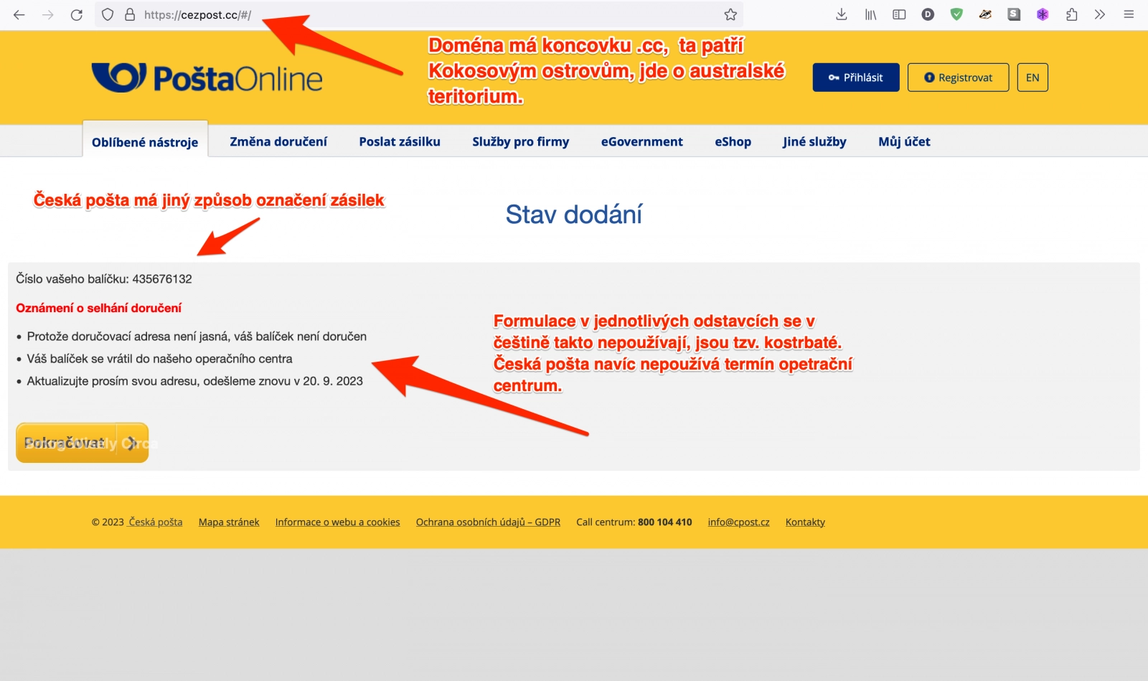Open Informace o webu a cookies link

coord(337,522)
